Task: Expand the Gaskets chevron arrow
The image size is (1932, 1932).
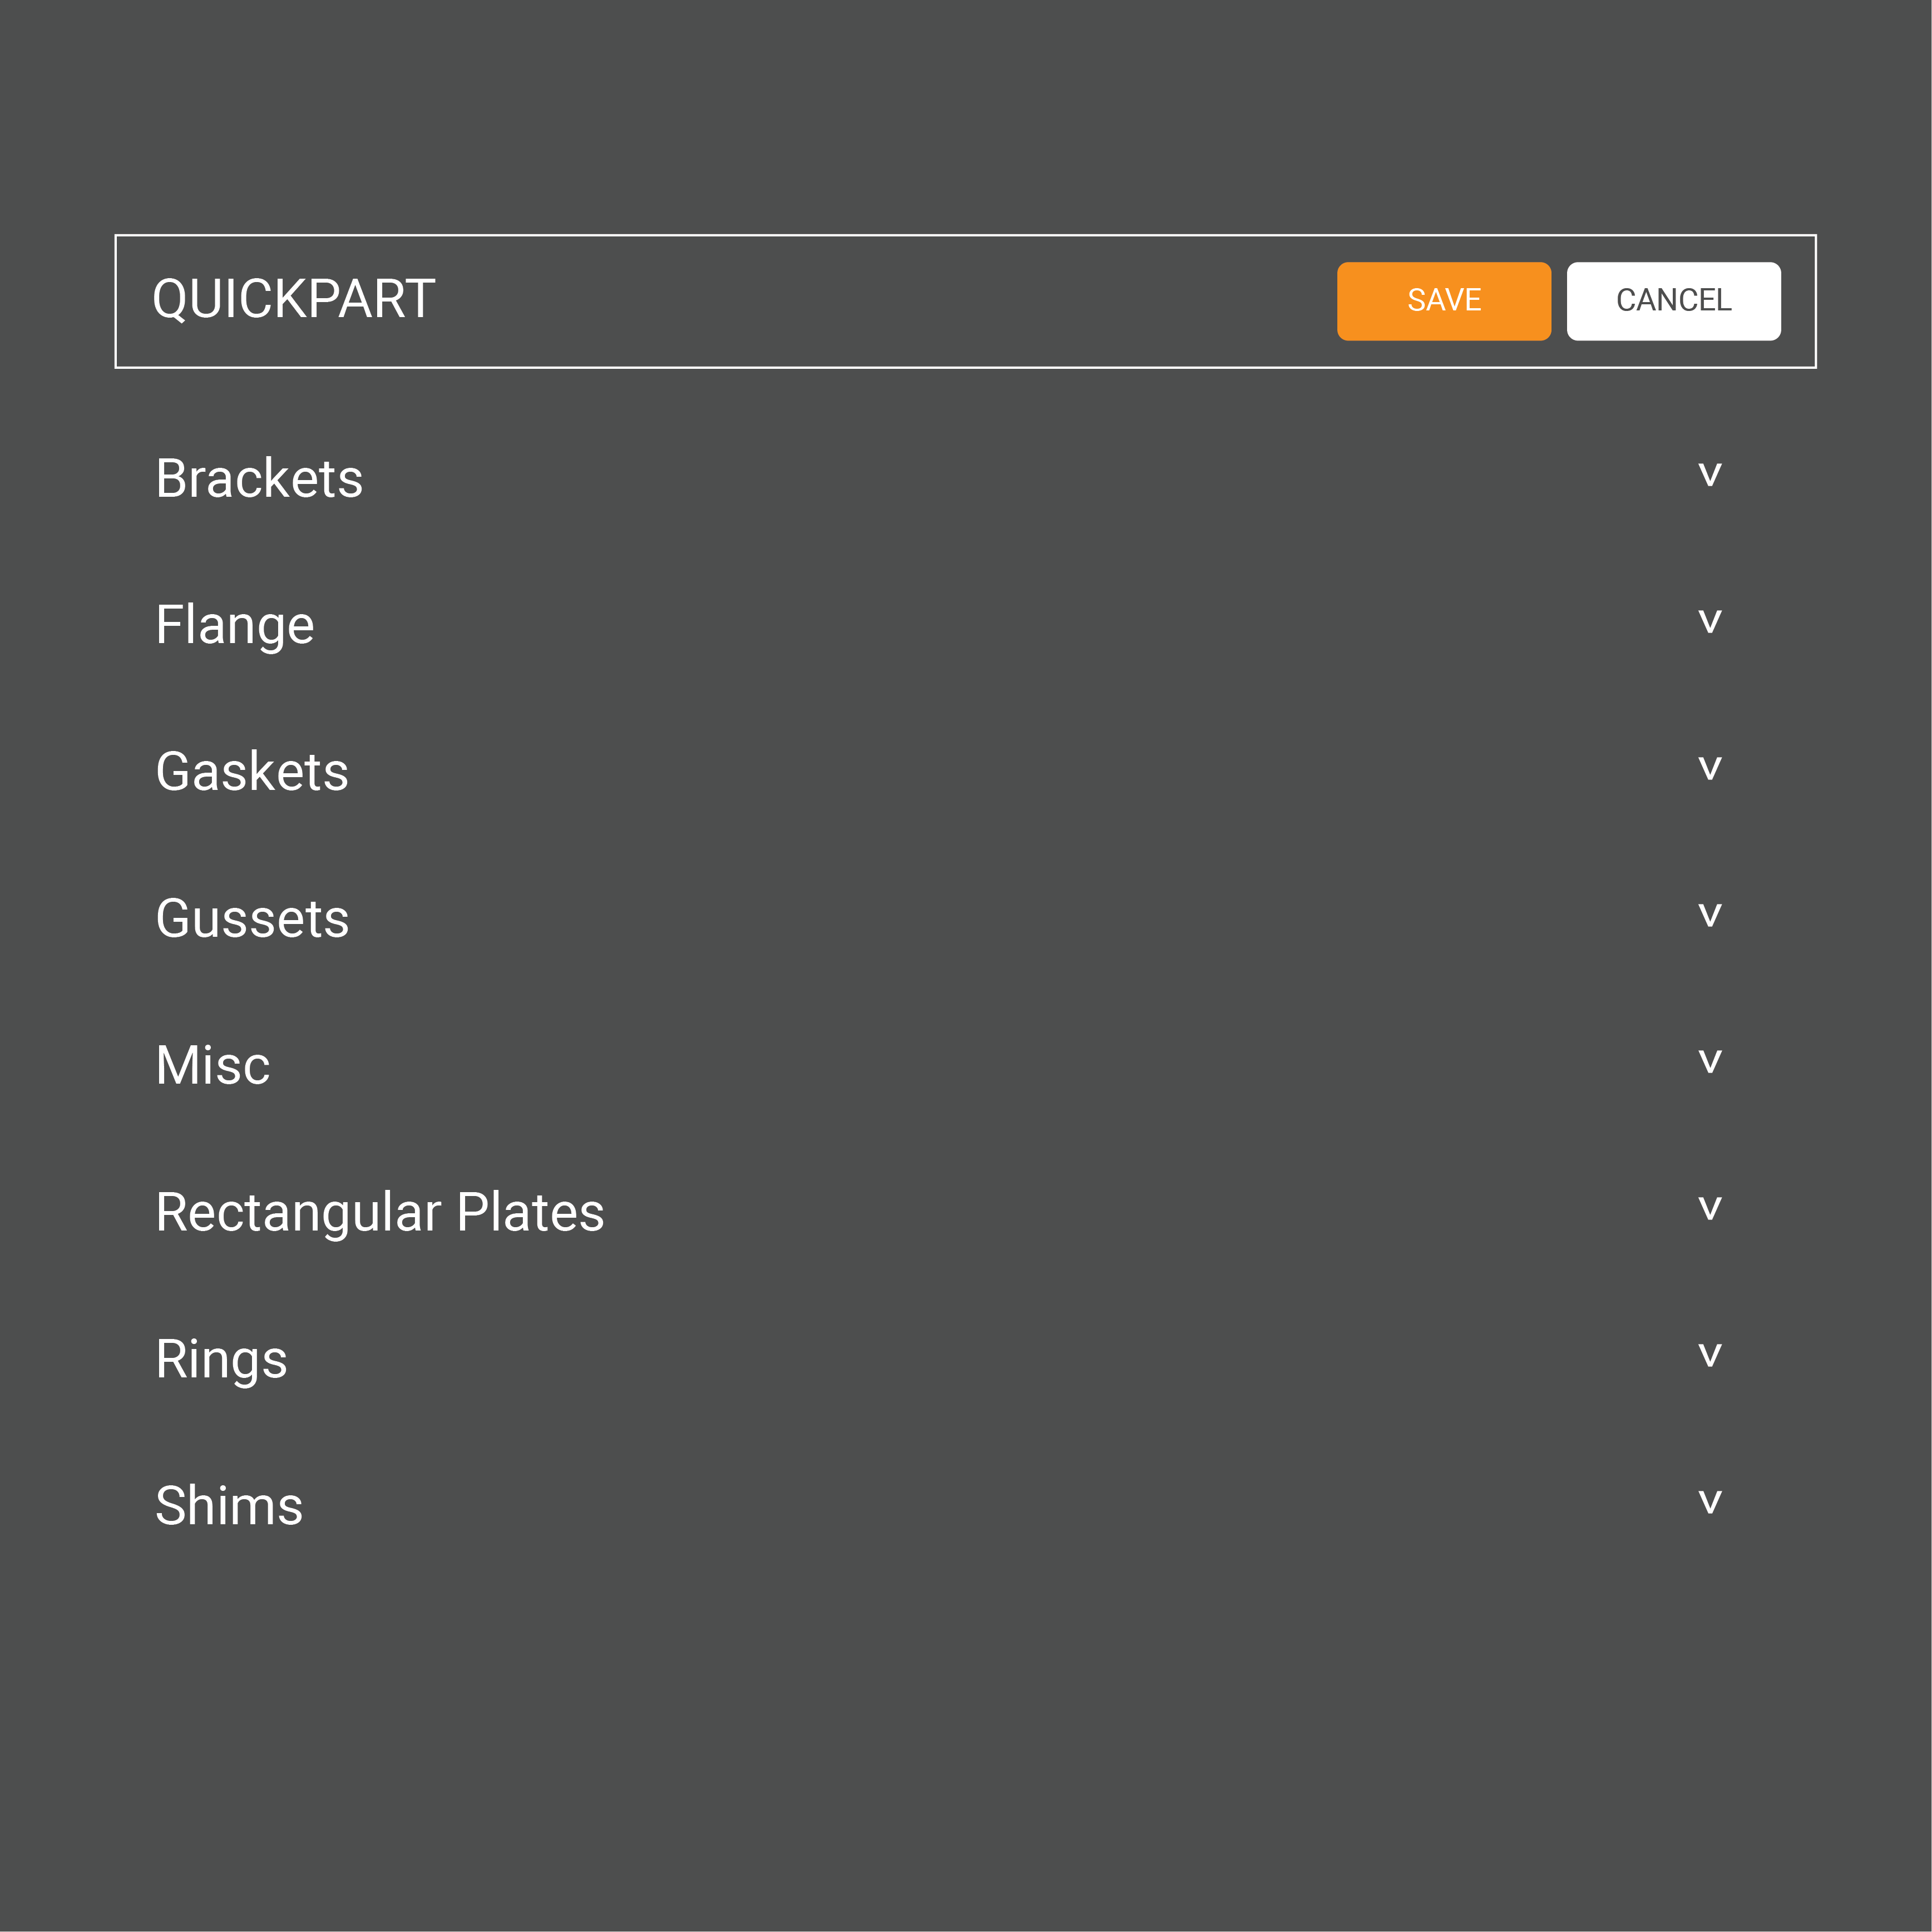Action: (x=1710, y=768)
